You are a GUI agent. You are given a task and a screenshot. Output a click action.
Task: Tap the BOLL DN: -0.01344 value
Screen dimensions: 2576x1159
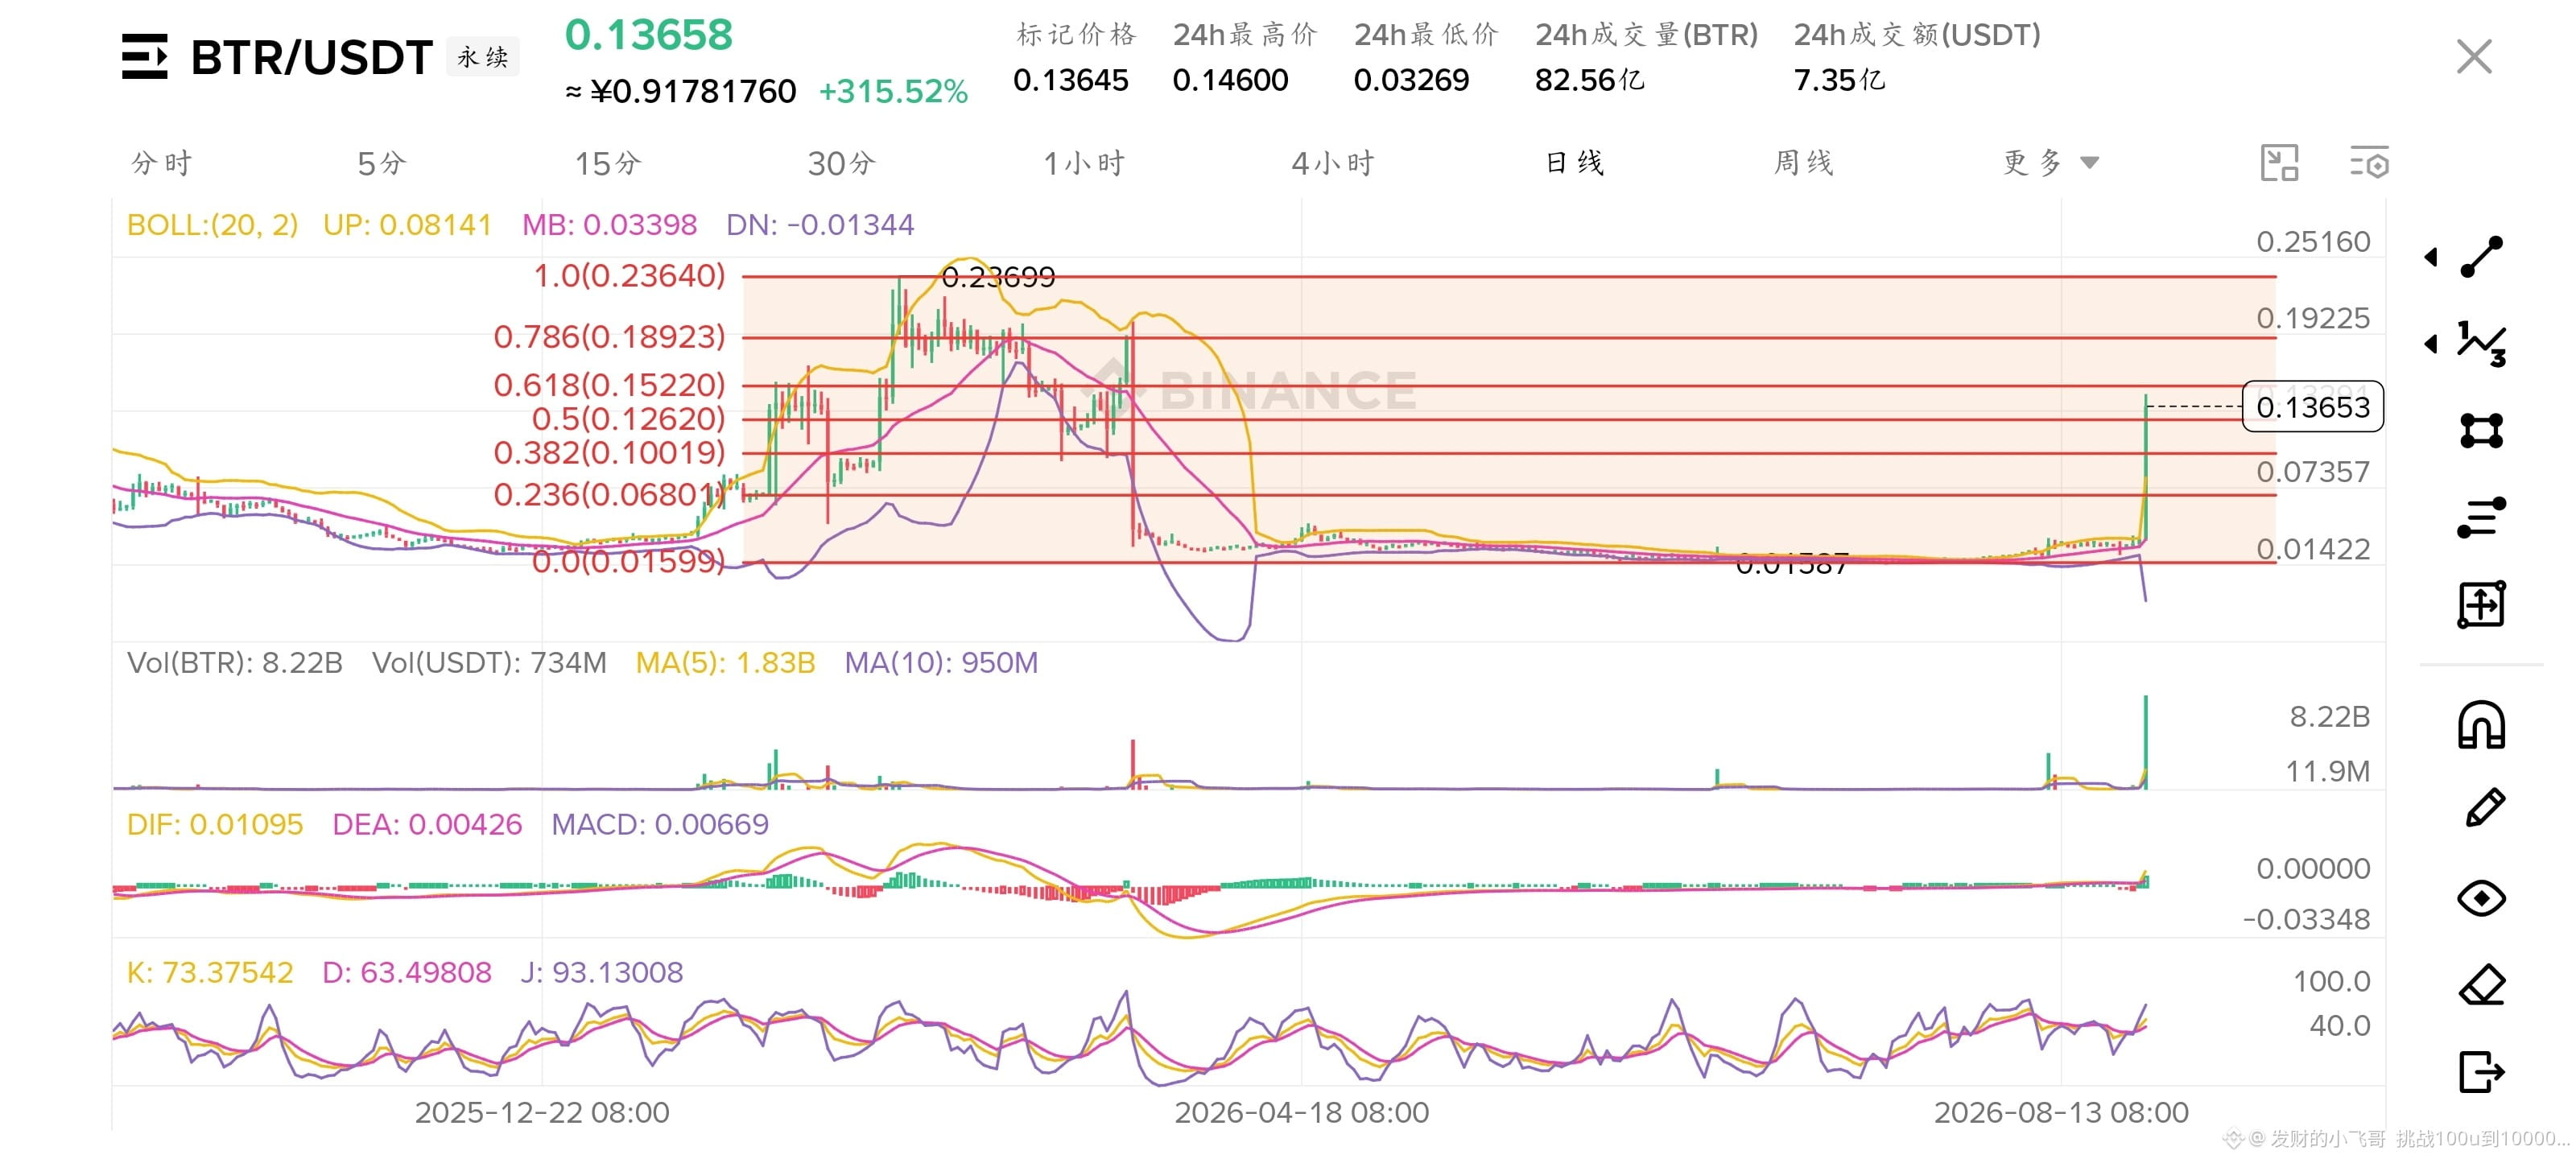820,225
